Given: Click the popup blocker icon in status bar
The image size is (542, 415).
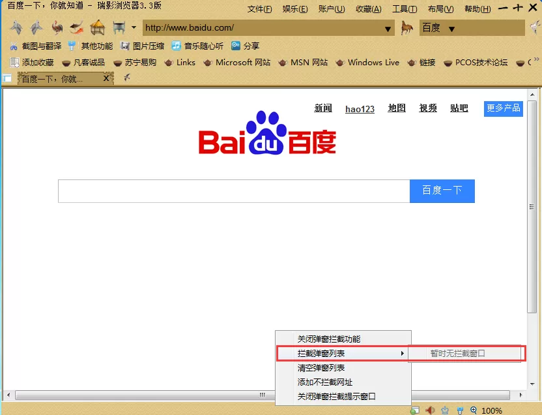Looking at the screenshot, I should click(x=415, y=410).
